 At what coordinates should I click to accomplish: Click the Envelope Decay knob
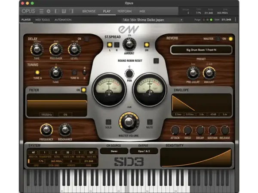[x=200, y=130]
